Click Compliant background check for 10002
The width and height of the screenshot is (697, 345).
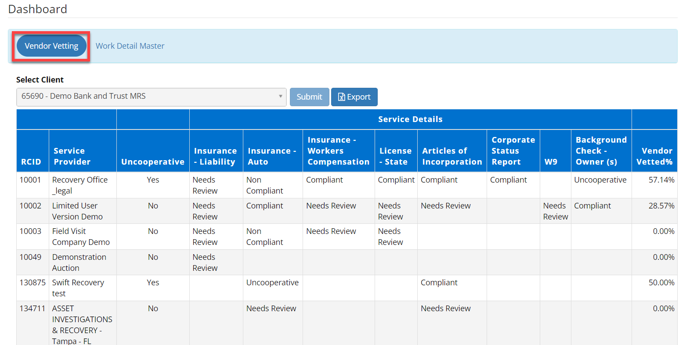tap(601, 211)
